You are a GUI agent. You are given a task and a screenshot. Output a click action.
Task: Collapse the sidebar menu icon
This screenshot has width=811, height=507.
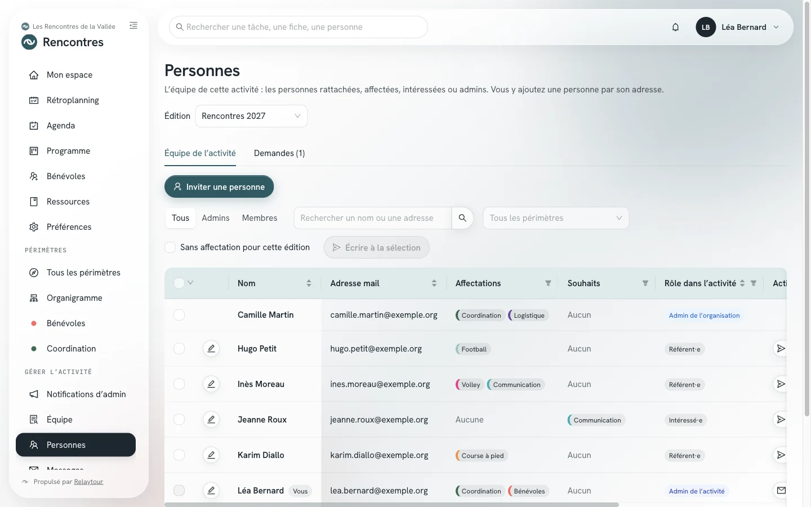[133, 25]
